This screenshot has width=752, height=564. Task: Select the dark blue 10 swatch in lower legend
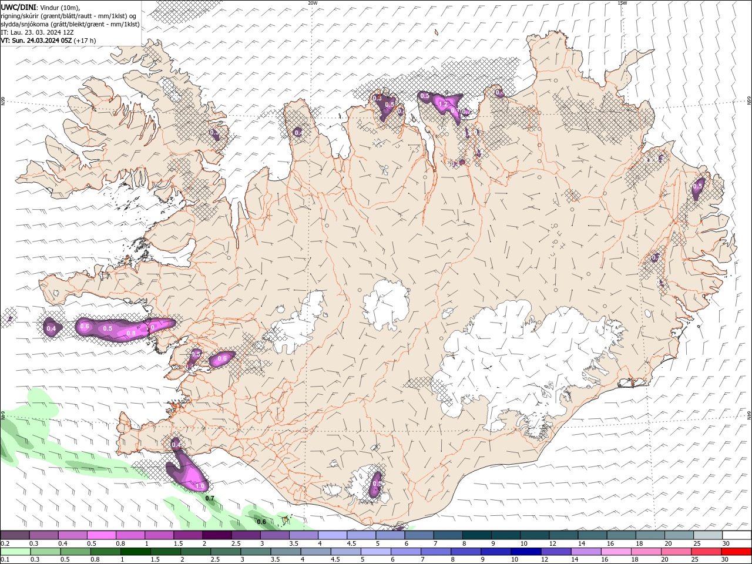click(525, 552)
